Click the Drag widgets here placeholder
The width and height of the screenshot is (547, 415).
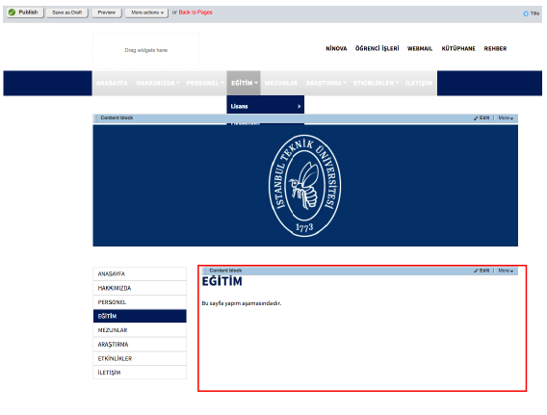click(145, 51)
